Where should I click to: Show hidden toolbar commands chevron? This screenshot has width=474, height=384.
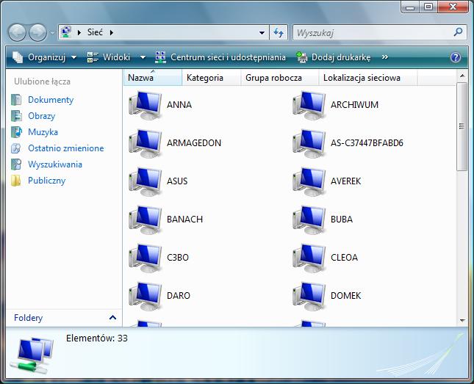[x=385, y=57]
